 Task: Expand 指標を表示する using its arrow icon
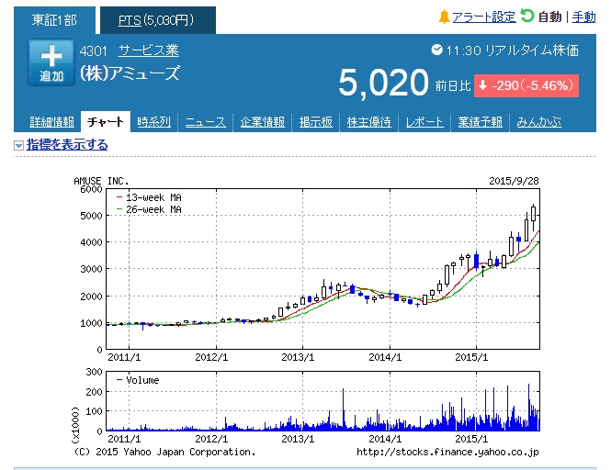[18, 145]
